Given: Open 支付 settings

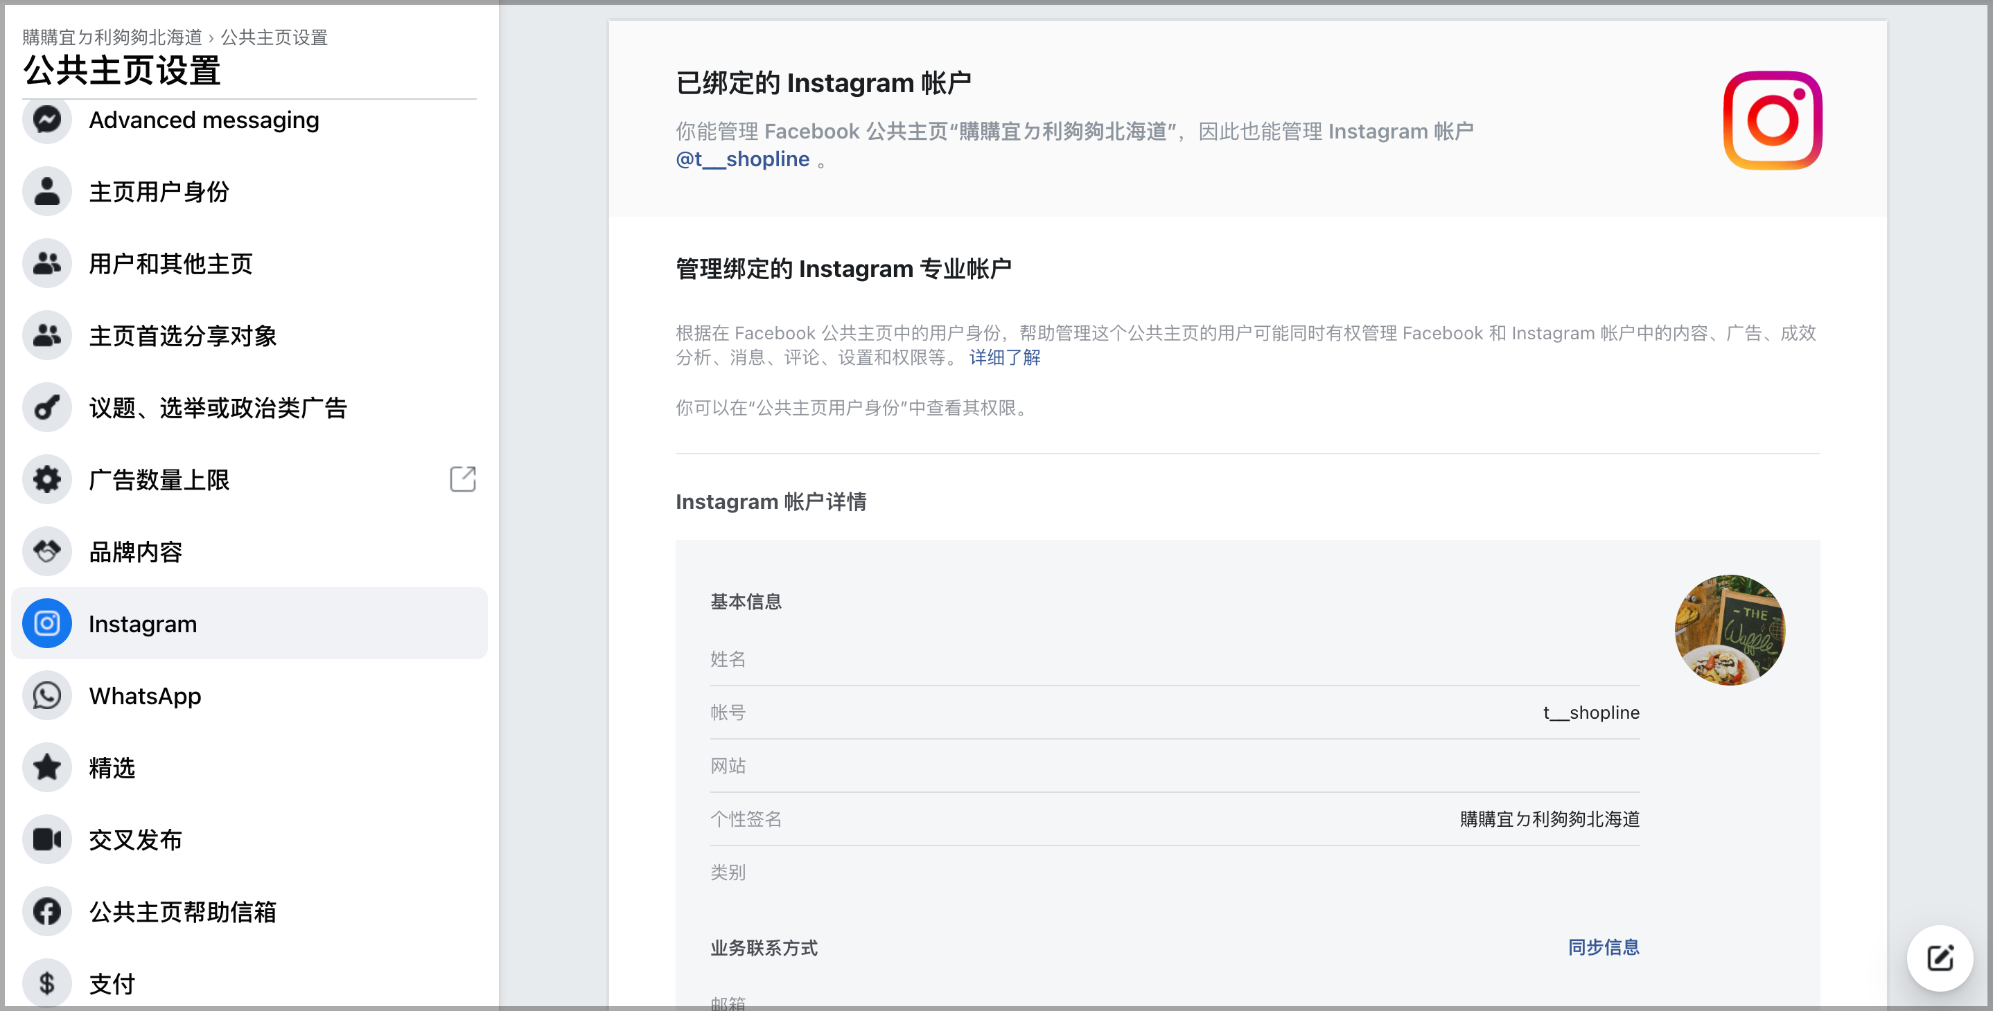Looking at the screenshot, I should (x=249, y=983).
